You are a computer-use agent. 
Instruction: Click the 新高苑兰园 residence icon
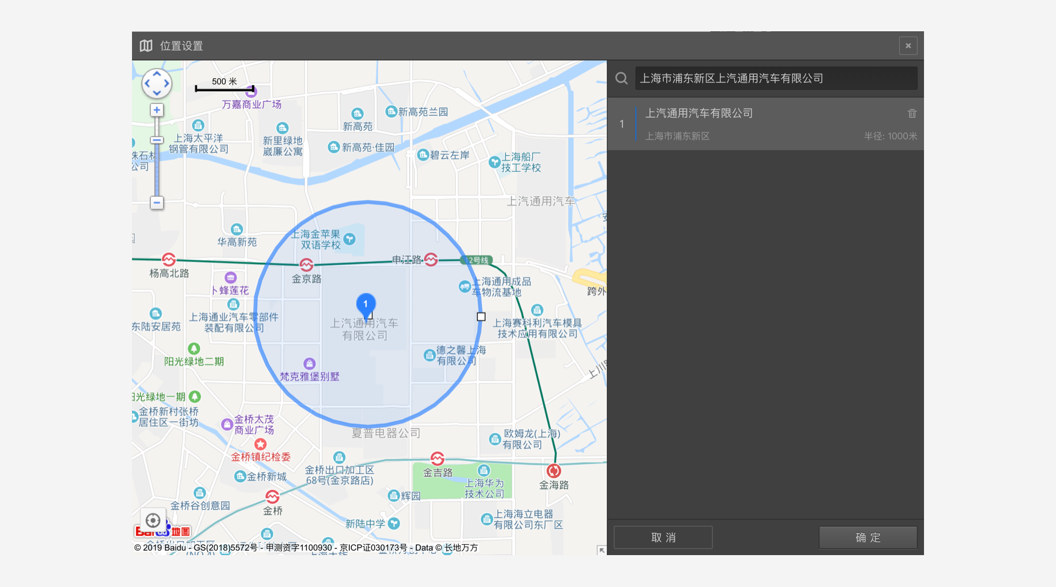391,112
